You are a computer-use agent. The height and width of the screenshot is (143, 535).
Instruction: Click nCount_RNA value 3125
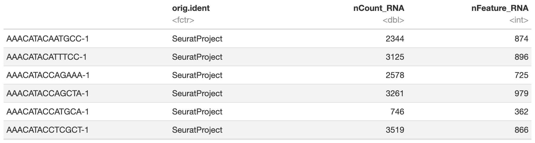click(x=395, y=57)
